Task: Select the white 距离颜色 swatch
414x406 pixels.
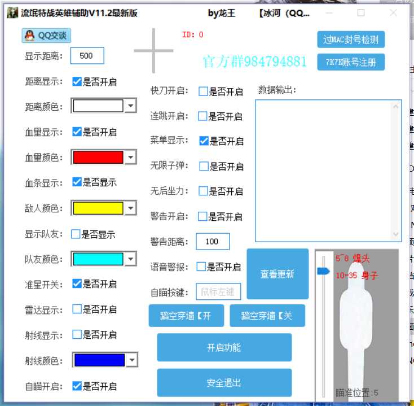Action: click(98, 106)
